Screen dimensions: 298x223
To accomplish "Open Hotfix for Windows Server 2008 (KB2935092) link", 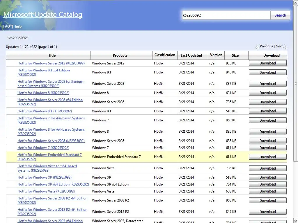I will (x=51, y=141).
